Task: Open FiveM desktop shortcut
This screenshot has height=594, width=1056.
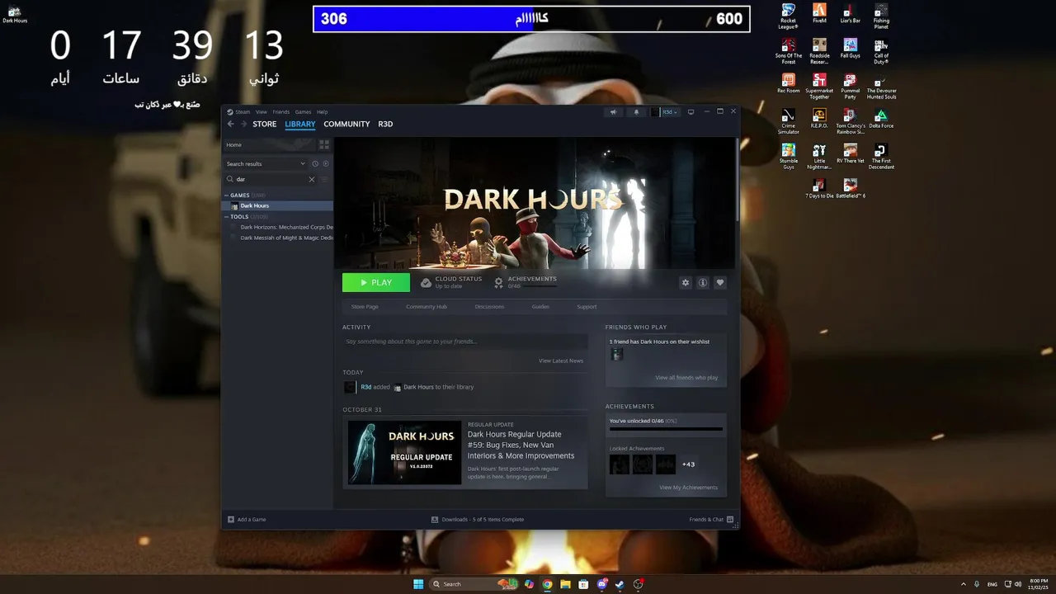Action: (819, 13)
